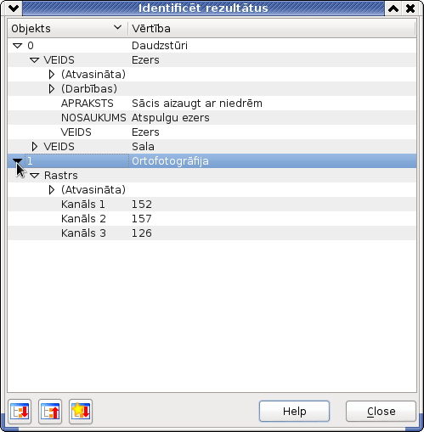Screen dimensions: 424x432
Task: Collapse the item 1 Ortofotogrāfija node
Action: coord(18,161)
